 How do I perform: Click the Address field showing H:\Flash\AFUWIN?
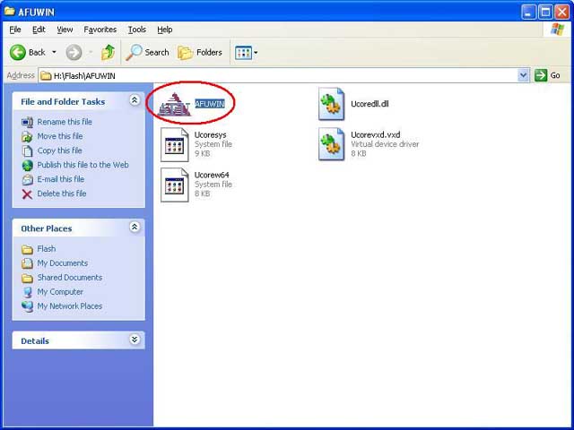point(278,75)
